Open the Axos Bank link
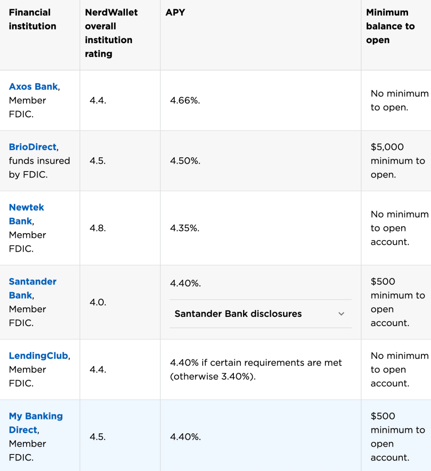Screen dimensions: 431x471 (34, 86)
